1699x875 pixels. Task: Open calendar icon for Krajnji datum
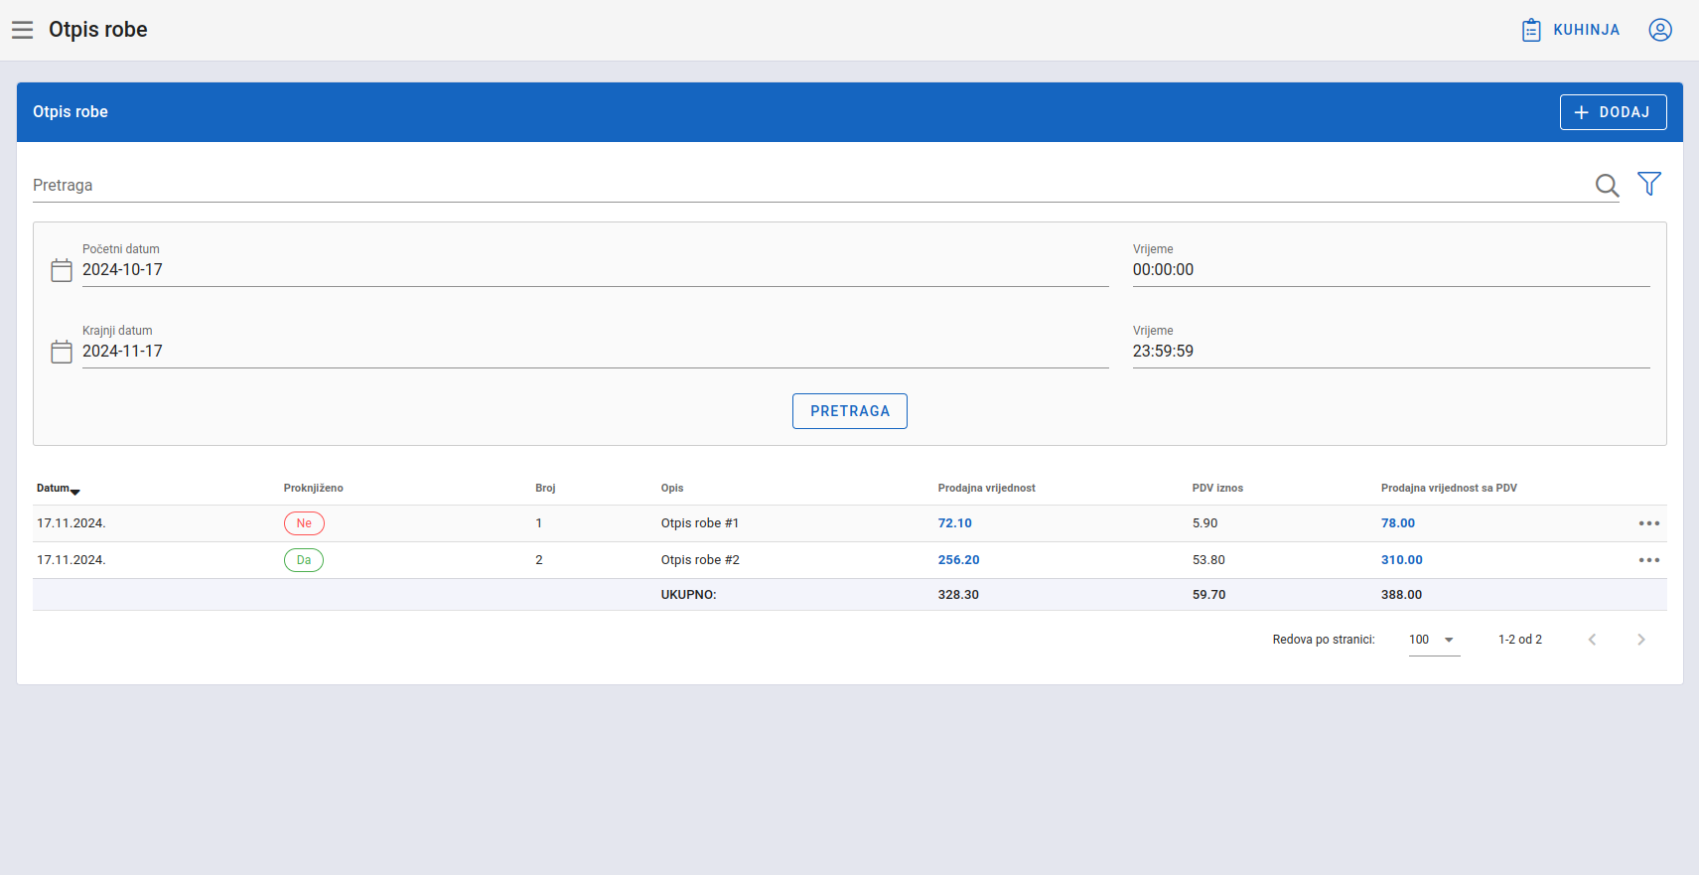62,352
